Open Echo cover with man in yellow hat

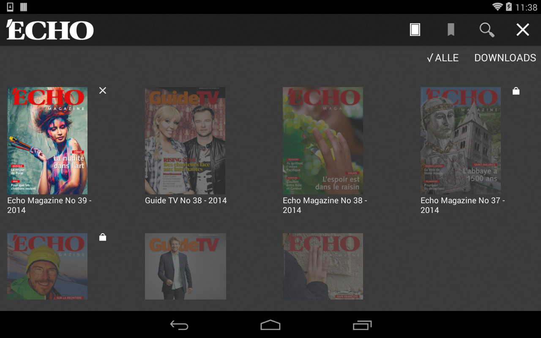click(47, 266)
